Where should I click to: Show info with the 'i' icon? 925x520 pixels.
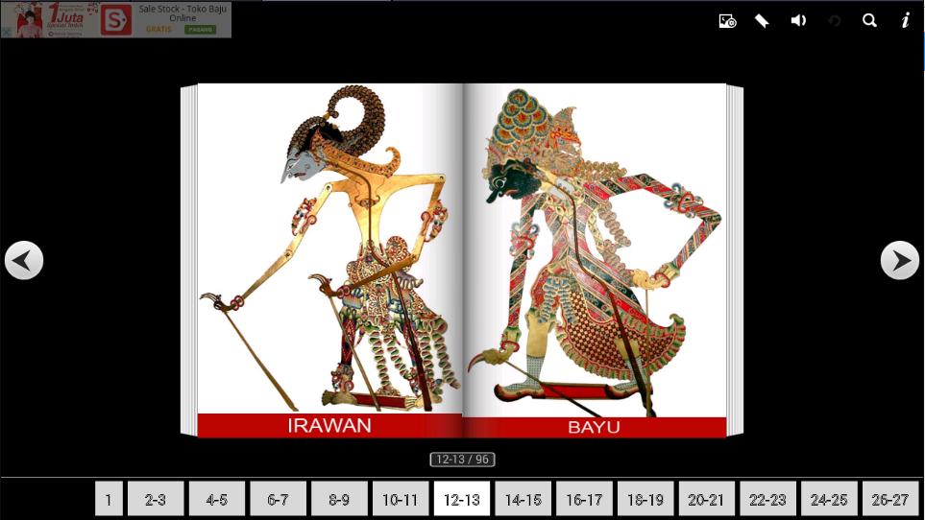[x=905, y=20]
